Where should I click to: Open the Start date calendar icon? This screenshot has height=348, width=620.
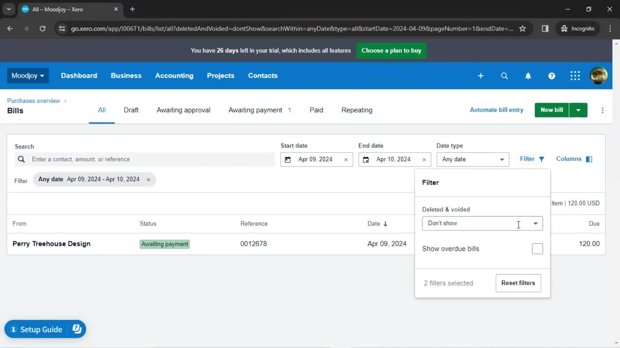pos(288,159)
